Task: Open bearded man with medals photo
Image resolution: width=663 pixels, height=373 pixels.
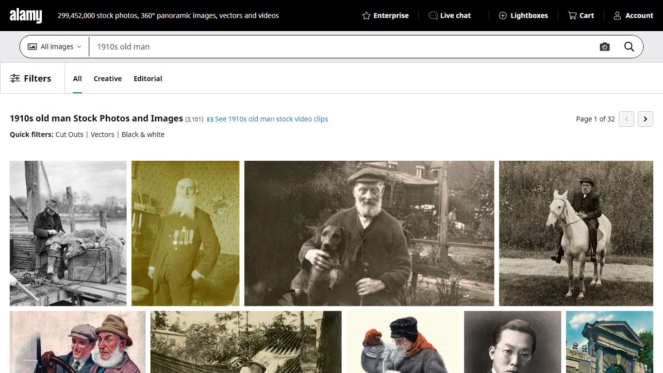Action: pyautogui.click(x=185, y=233)
